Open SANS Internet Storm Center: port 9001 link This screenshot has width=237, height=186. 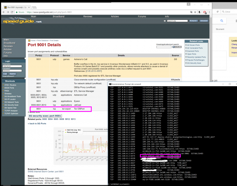point(46,172)
